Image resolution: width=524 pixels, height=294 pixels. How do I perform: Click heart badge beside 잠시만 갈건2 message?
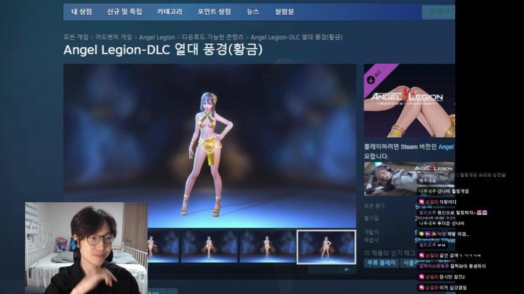tap(421, 277)
